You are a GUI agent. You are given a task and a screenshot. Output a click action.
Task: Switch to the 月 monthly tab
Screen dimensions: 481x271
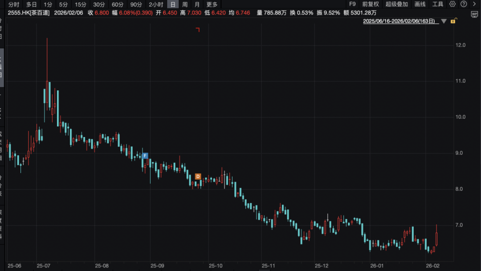click(x=197, y=4)
